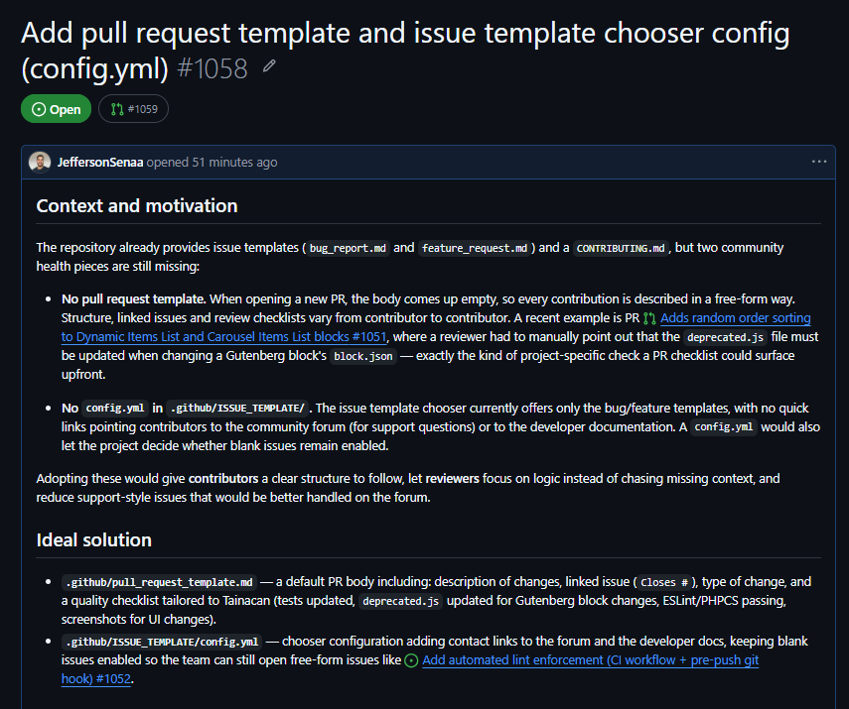Image resolution: width=849 pixels, height=709 pixels.
Task: Click the circle icon inside Open badge
Action: point(39,109)
